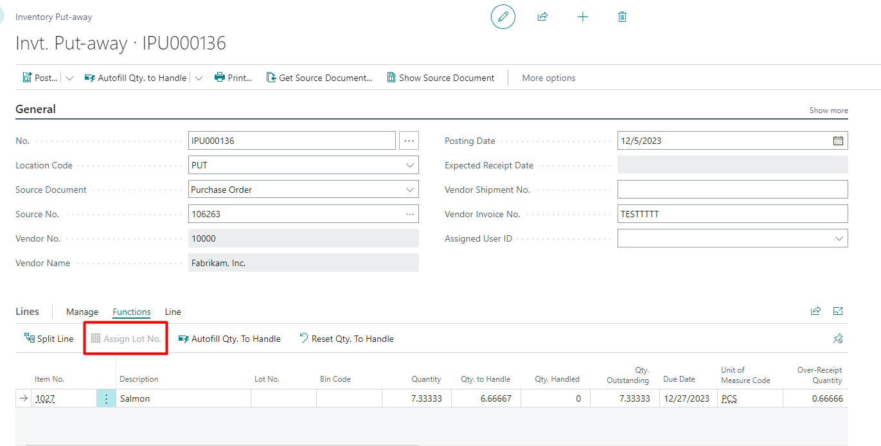The height and width of the screenshot is (446, 881).
Task: Click Split Line in Lines toolbar
Action: point(49,339)
